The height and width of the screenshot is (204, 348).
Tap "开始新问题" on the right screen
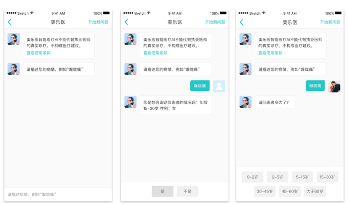coord(330,22)
